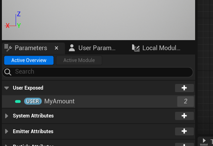The image size is (213, 146).
Task: Add a new System Attributes parameter
Action: 184,116
